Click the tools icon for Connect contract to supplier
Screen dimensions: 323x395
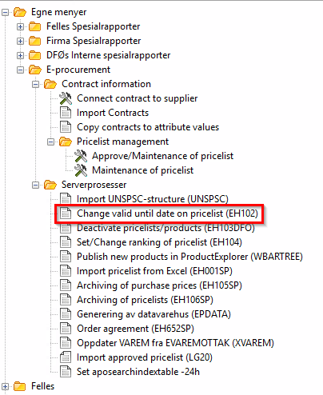(x=66, y=98)
